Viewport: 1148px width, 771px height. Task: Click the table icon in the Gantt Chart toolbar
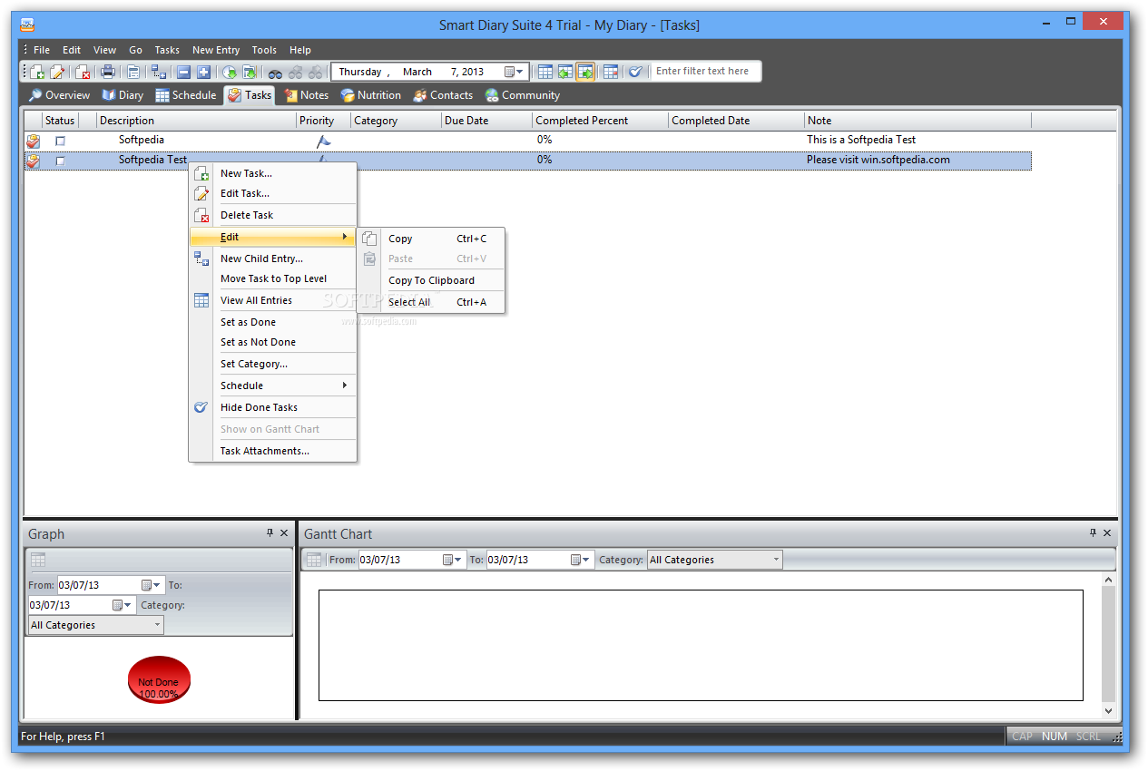[314, 560]
